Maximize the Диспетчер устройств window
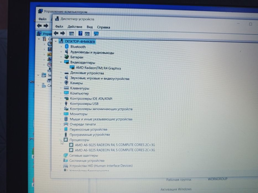This screenshot has height=193, width=258. click(251, 24)
